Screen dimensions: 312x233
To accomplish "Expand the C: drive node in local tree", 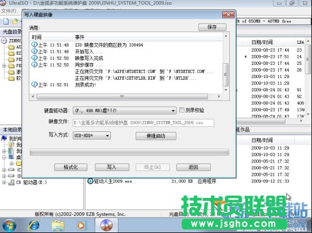I will pos(4,170).
